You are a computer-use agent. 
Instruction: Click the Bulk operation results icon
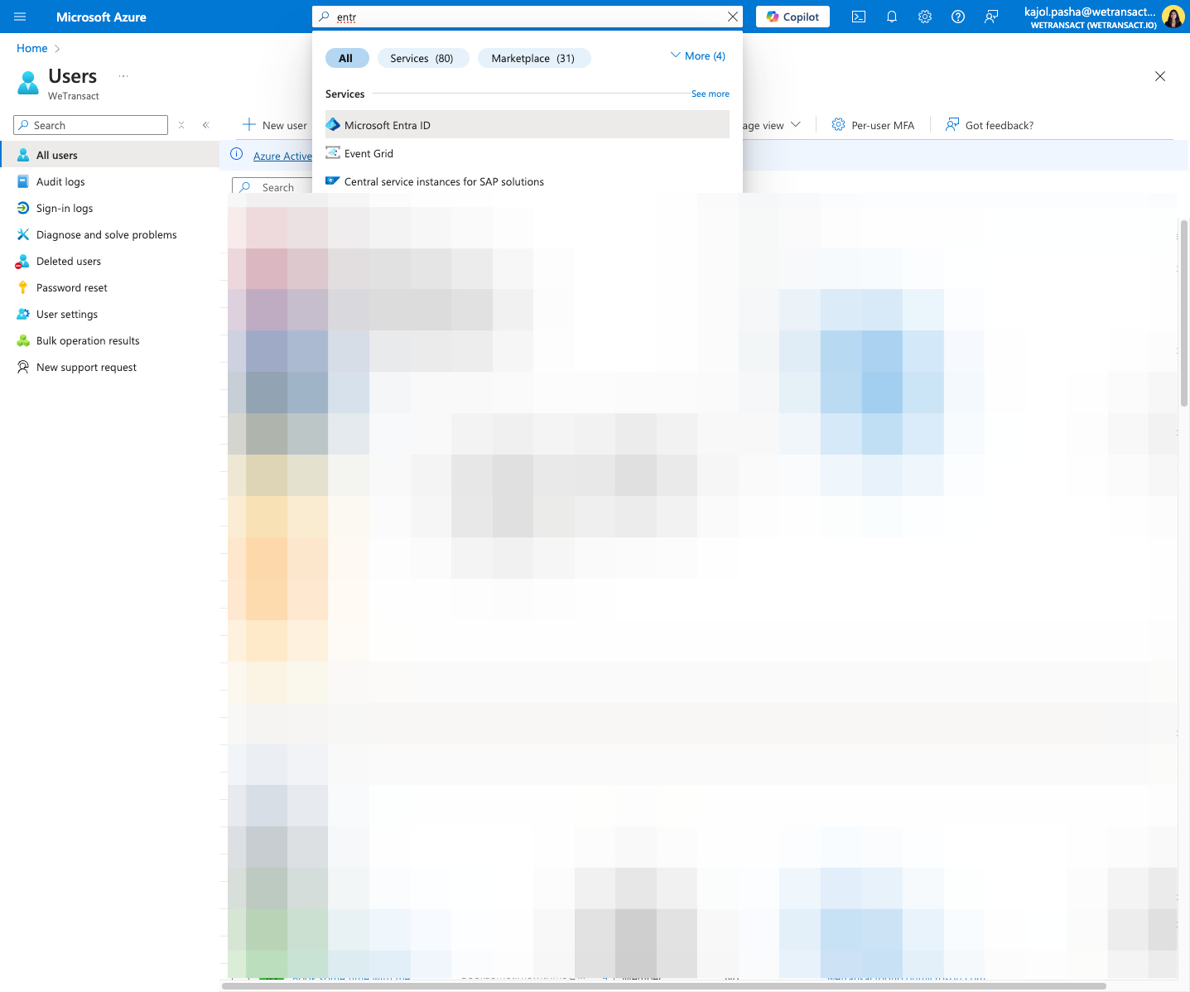coord(23,340)
